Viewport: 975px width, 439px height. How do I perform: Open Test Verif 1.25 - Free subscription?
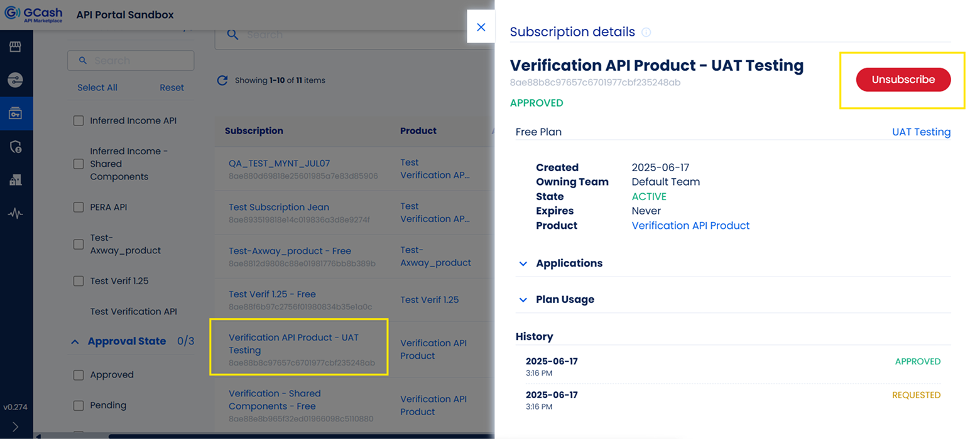pos(272,294)
